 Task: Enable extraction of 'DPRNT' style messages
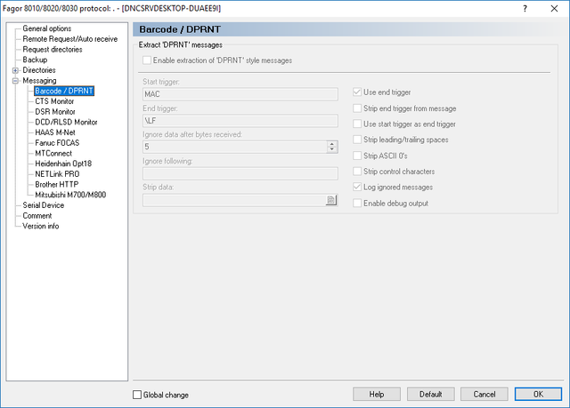pyautogui.click(x=147, y=60)
